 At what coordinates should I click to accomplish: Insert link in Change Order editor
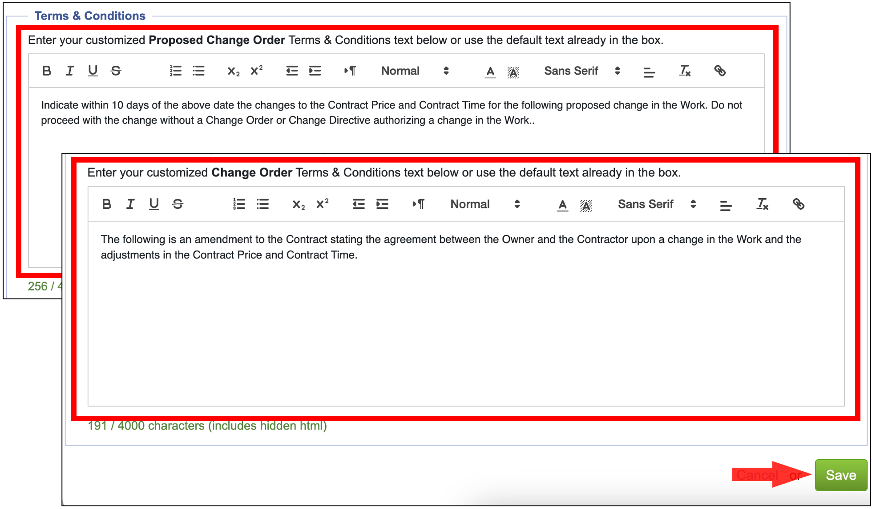pyautogui.click(x=798, y=204)
